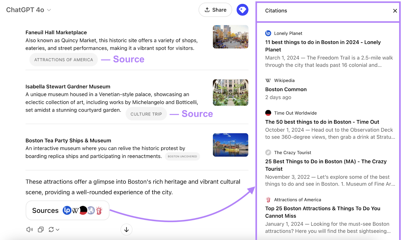Open the Boston Common citation
The image size is (401, 240).
tap(286, 89)
